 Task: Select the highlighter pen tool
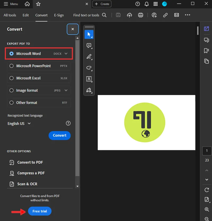89,57
